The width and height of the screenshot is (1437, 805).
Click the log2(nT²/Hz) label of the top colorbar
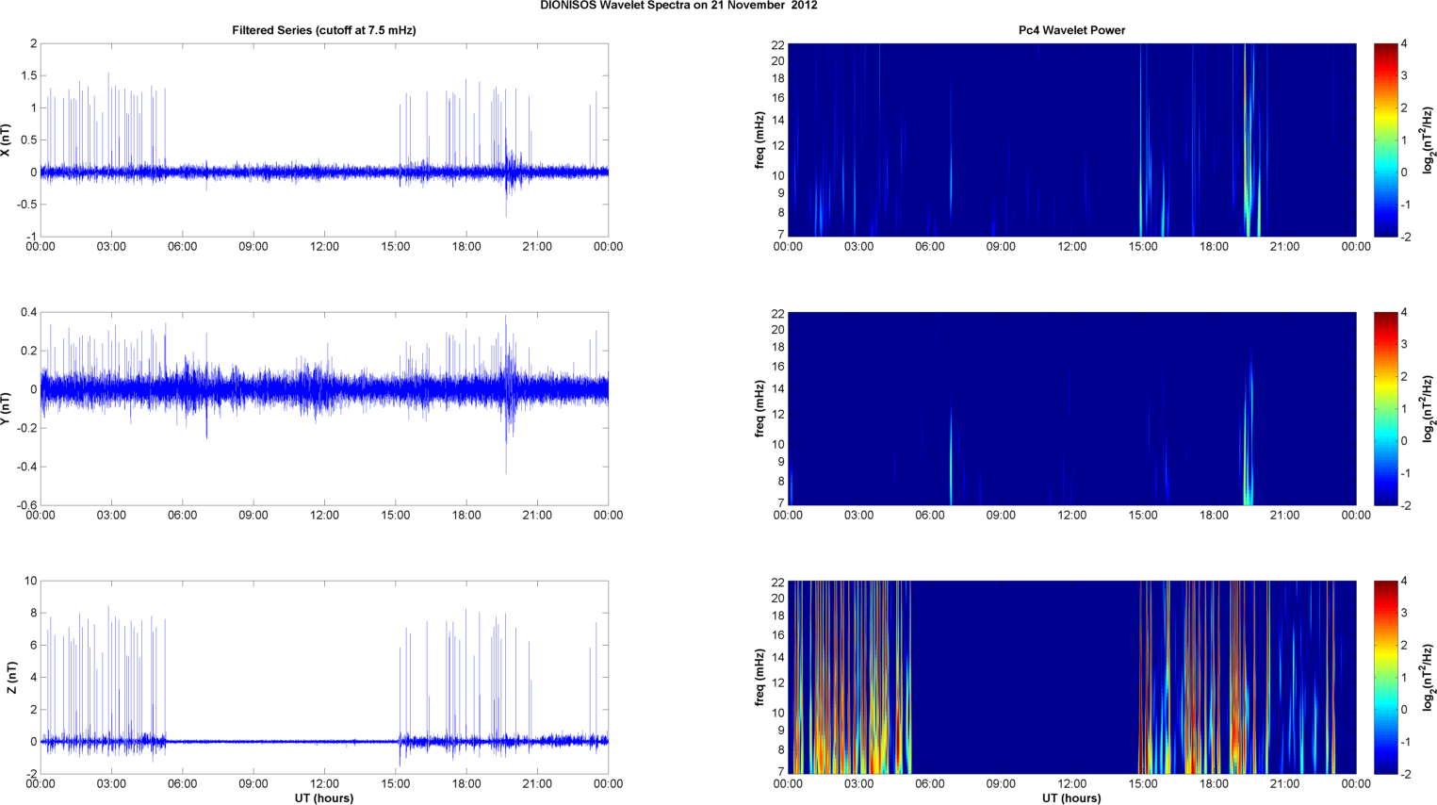coord(1429,140)
